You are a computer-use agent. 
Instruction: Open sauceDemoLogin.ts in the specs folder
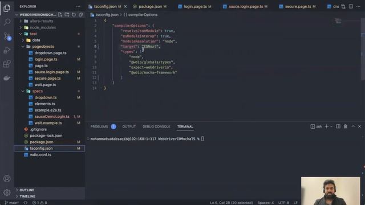click(52, 116)
